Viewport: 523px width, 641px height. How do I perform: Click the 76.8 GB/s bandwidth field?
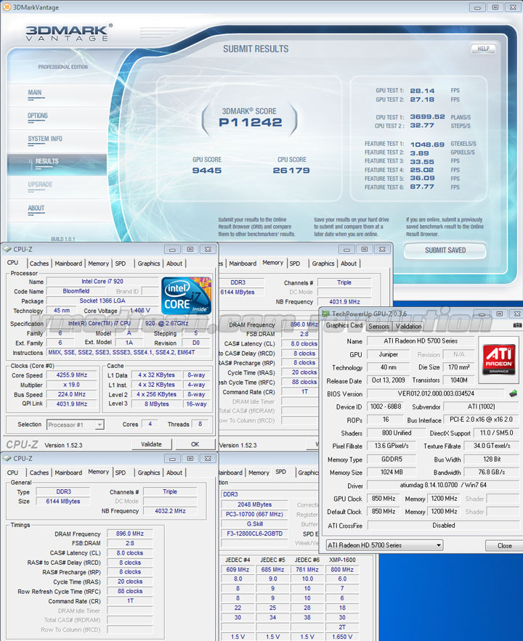point(492,472)
